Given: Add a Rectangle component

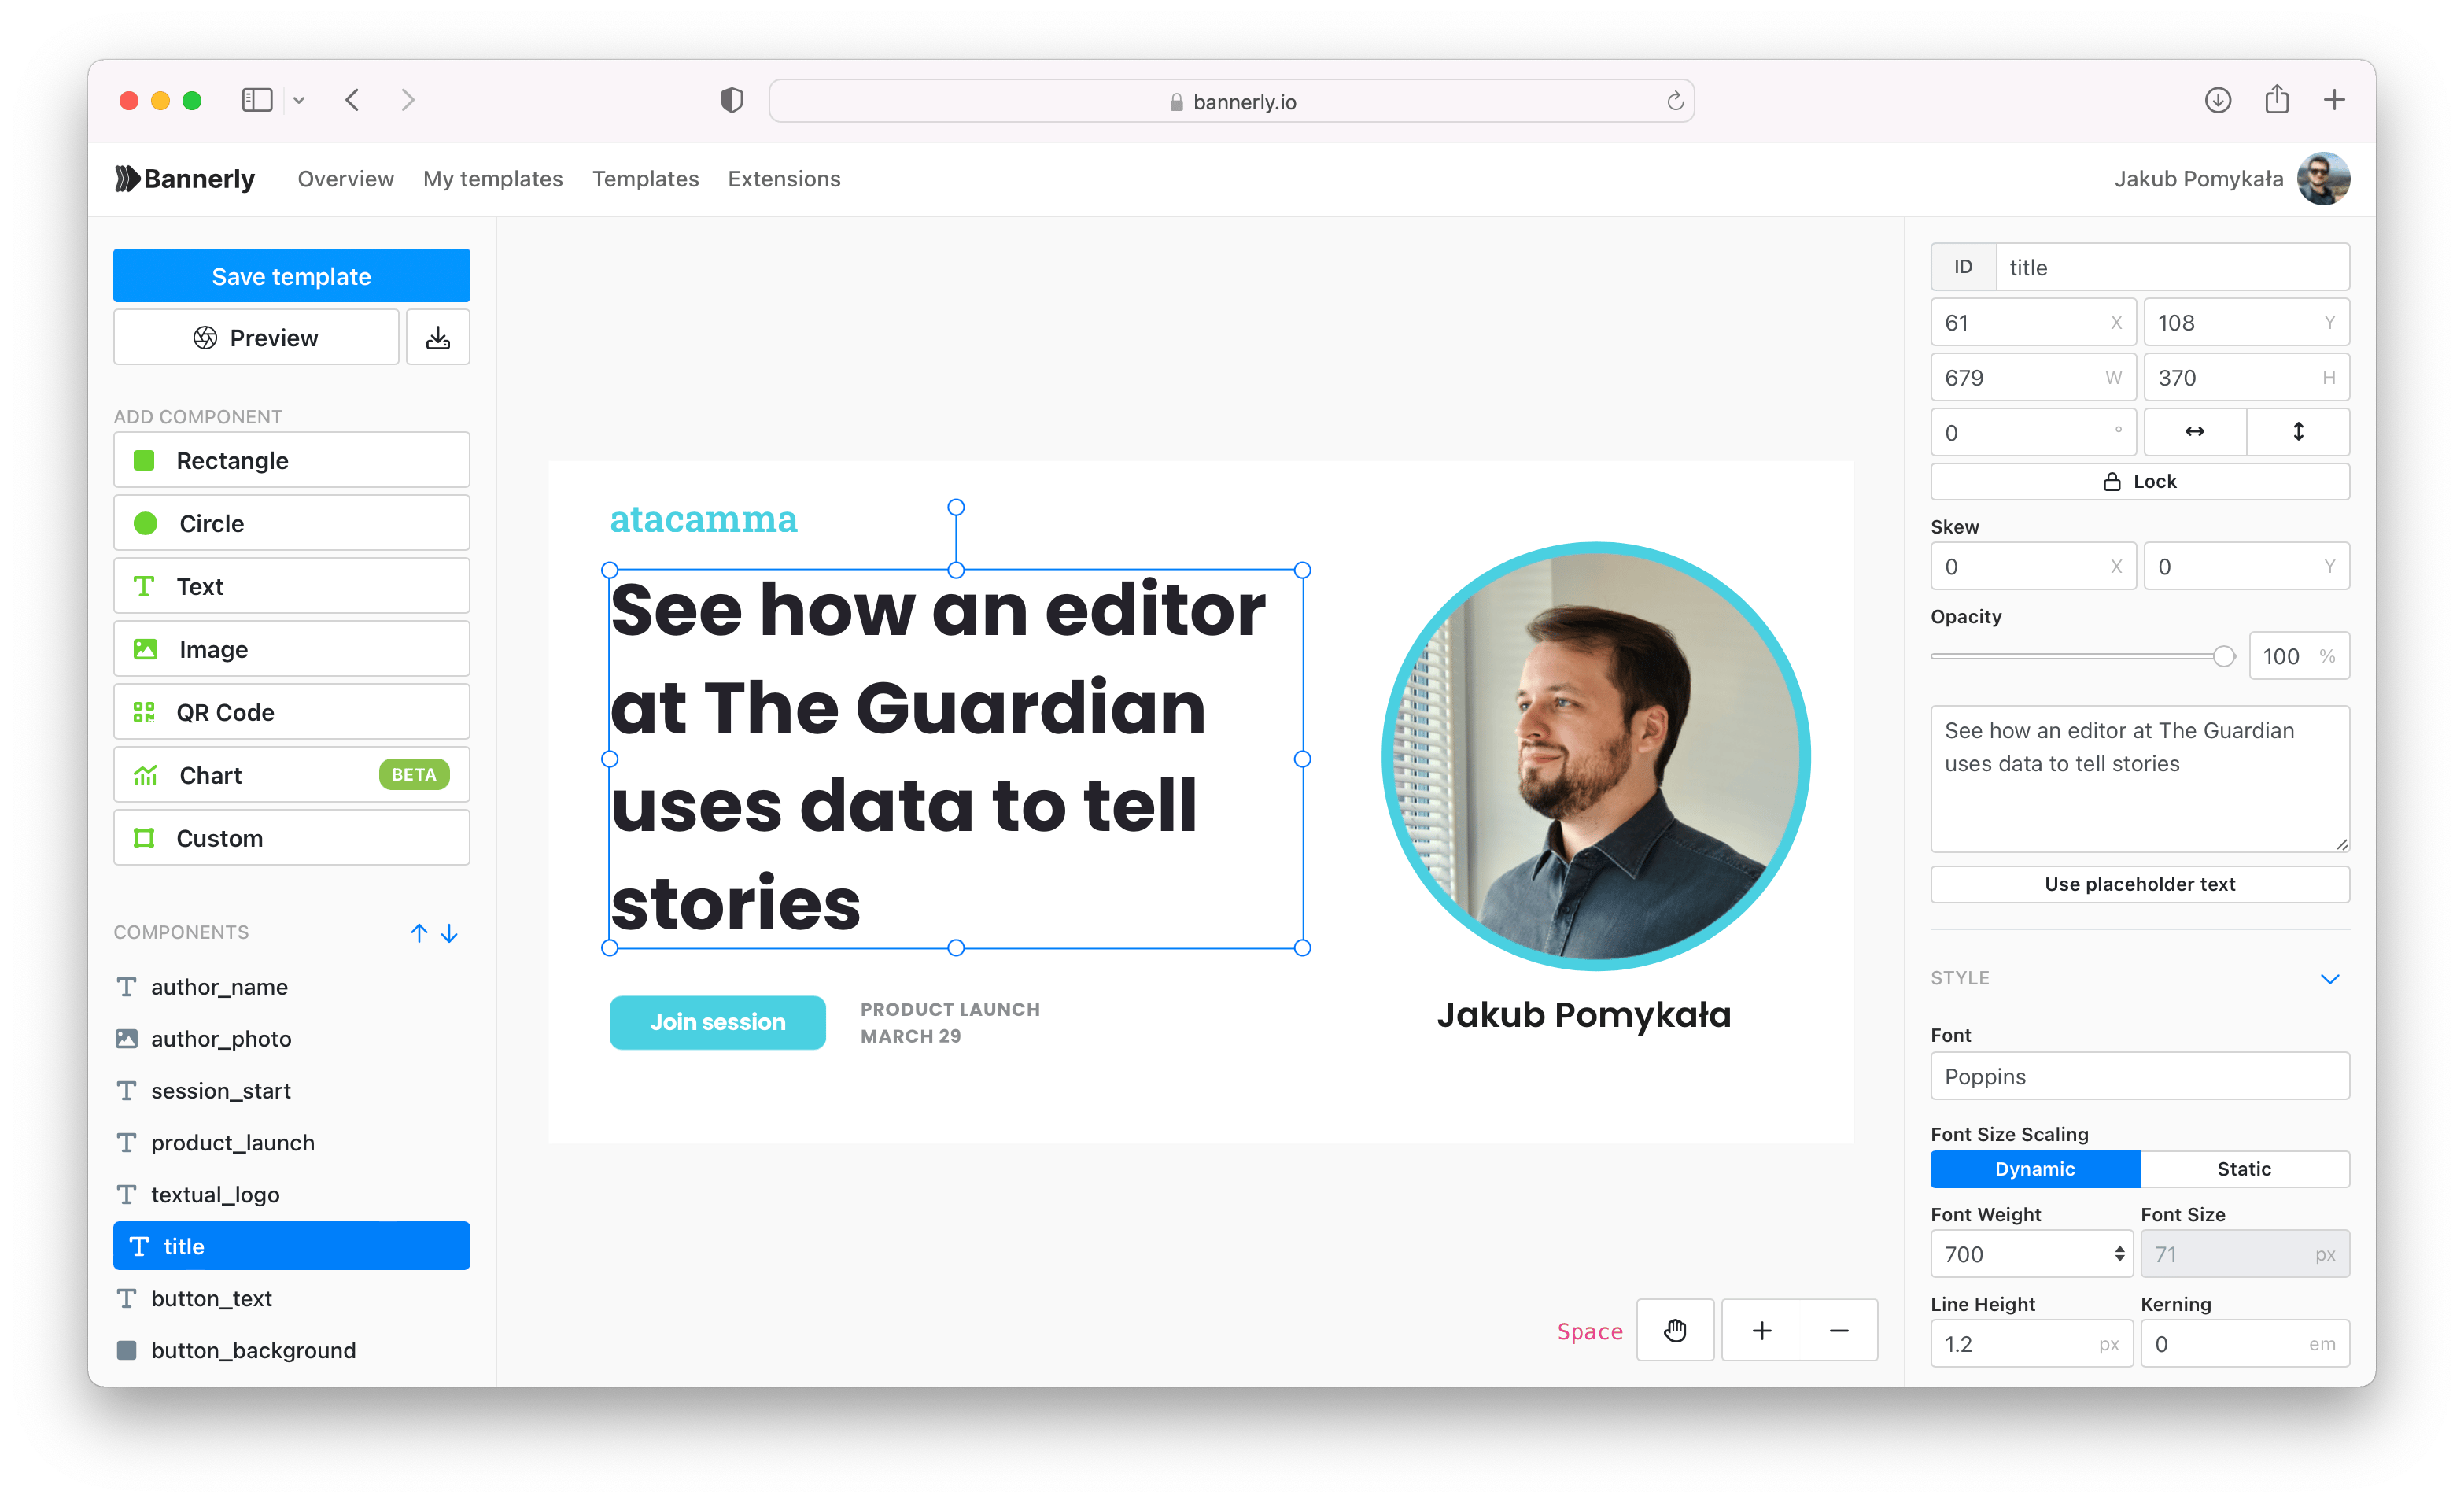Looking at the screenshot, I should (x=291, y=460).
